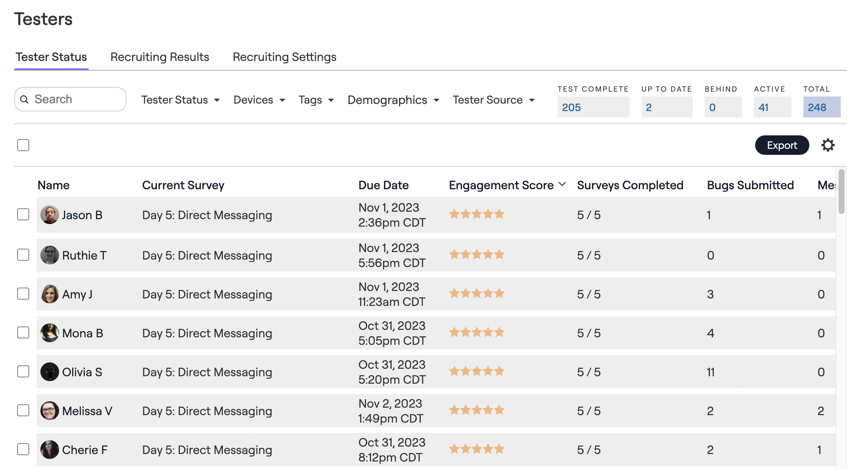Open the Tester Source dropdown

tap(493, 100)
